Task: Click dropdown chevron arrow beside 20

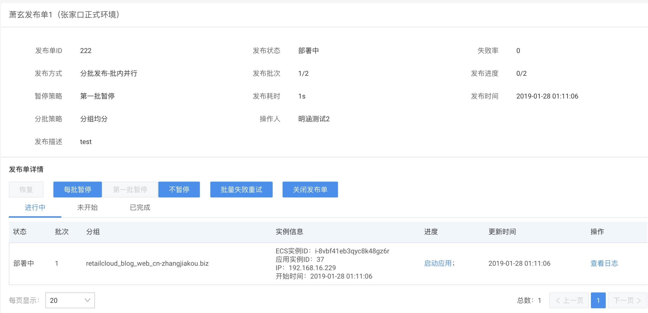Action: coord(87,300)
